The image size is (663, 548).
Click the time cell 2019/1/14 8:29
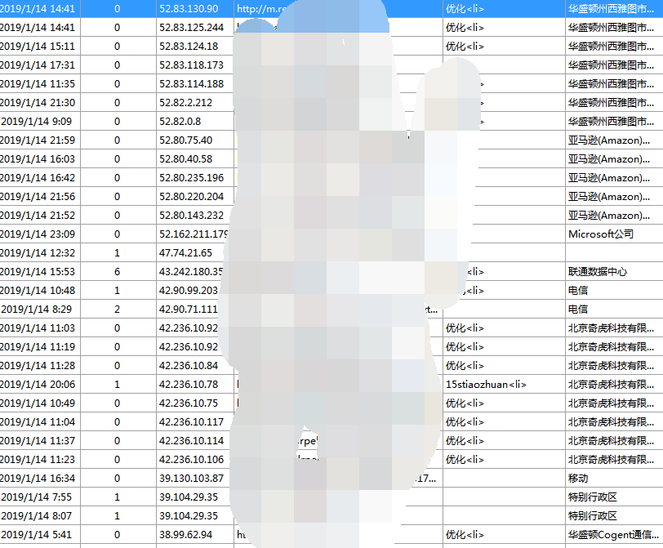(x=37, y=310)
